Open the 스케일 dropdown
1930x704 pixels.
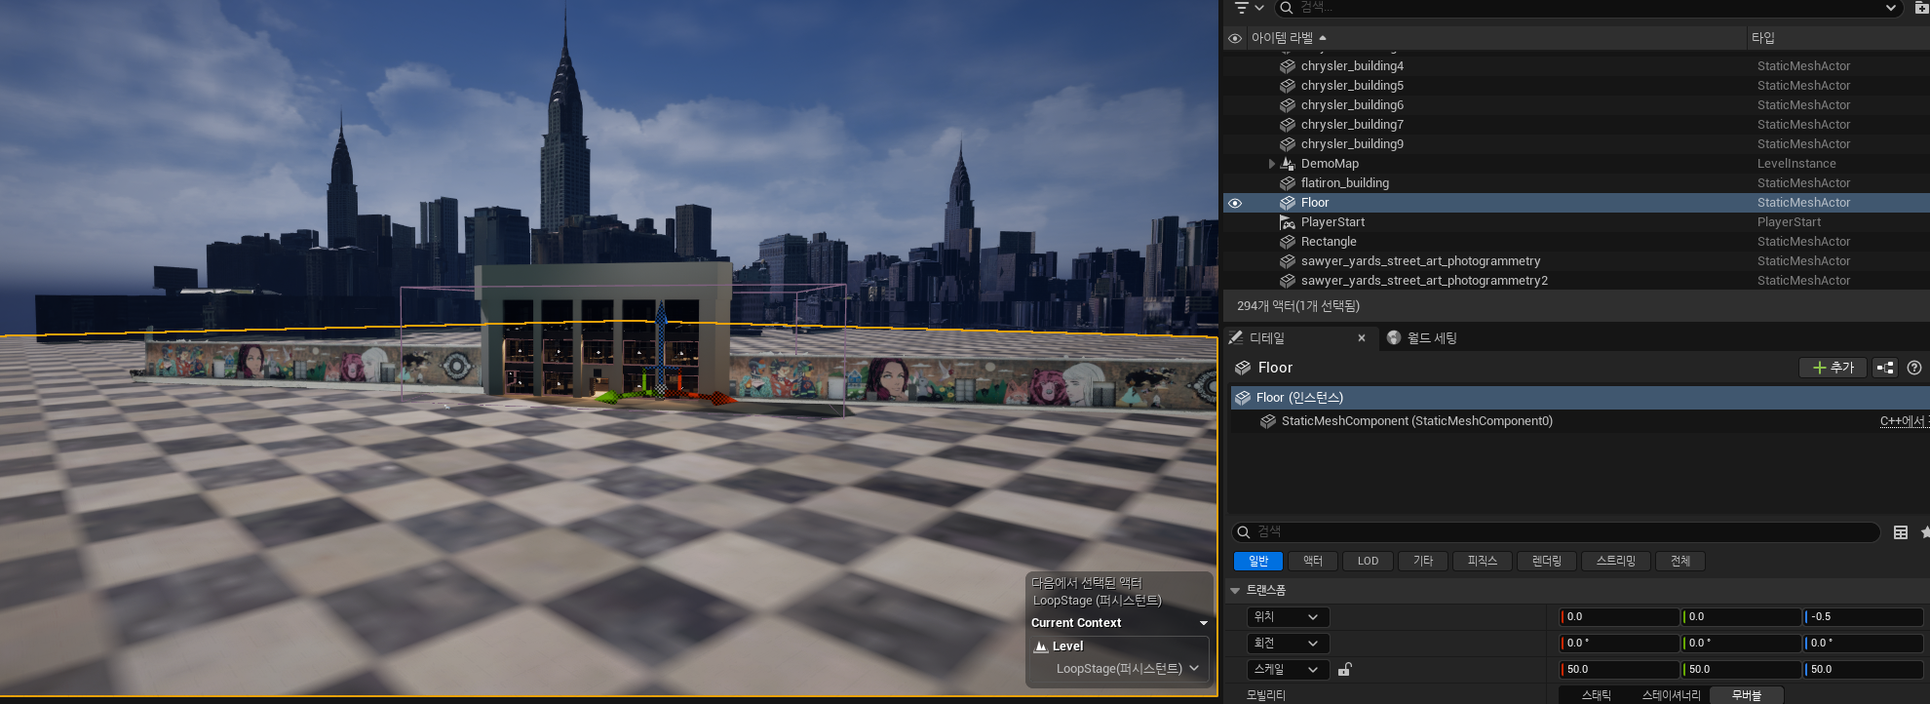click(1288, 670)
